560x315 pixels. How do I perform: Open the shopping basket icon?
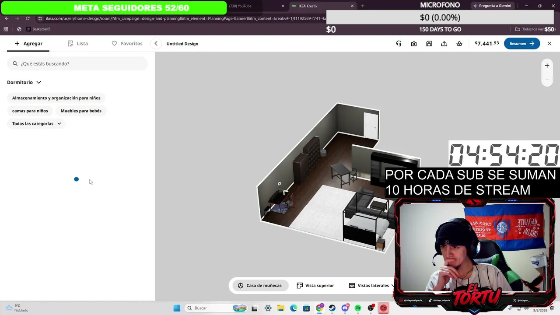pyautogui.click(x=459, y=44)
